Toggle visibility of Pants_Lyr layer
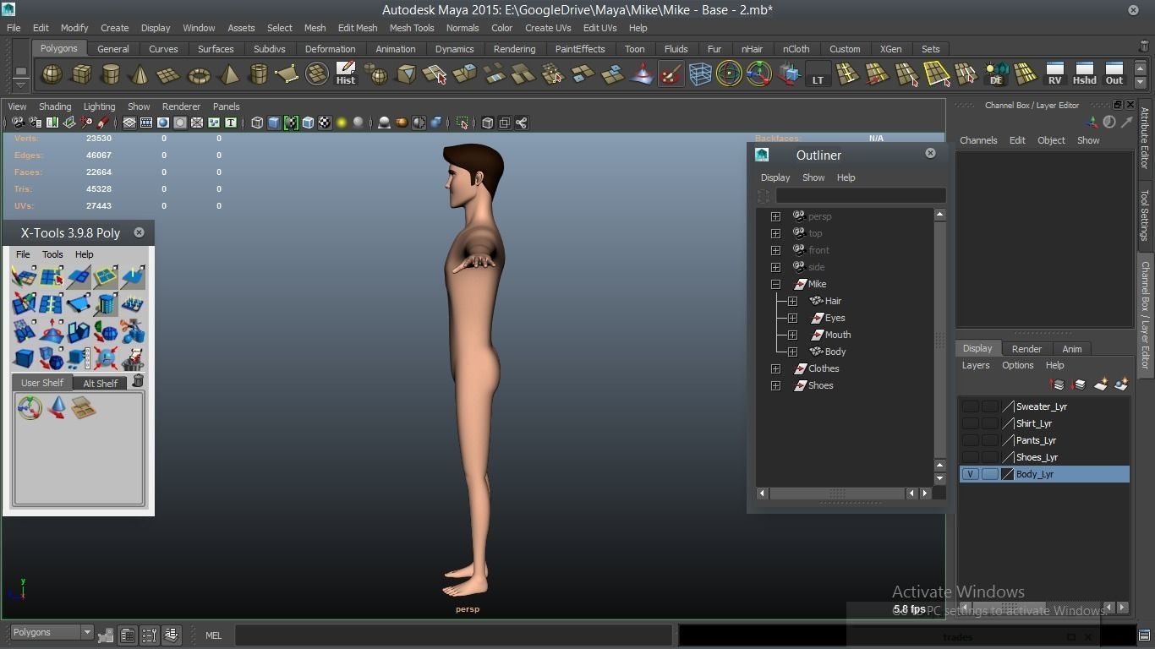The height and width of the screenshot is (649, 1155). coord(970,440)
